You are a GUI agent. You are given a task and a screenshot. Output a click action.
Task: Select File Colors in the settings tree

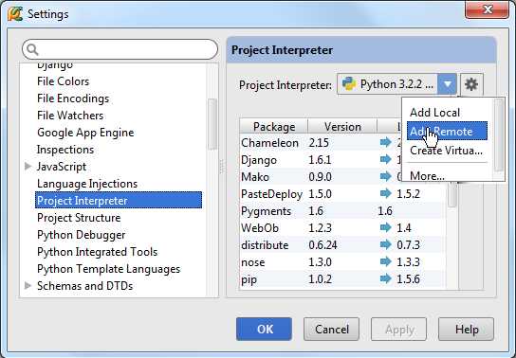click(x=64, y=81)
